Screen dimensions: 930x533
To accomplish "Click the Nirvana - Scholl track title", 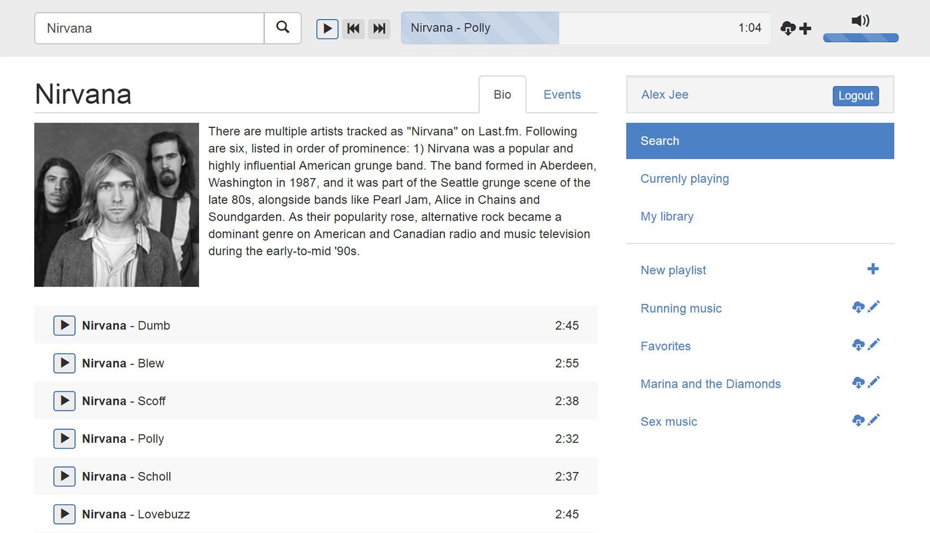I will coord(126,477).
